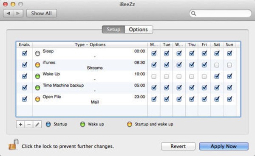Screen dimensions: 255x156
Task: Click the Apply Now button
Action: 224,146
